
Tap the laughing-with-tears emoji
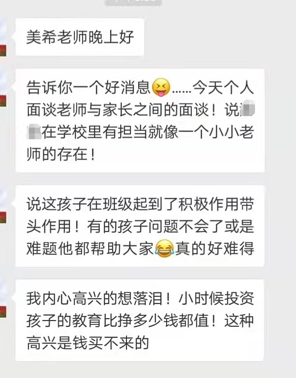coord(164,248)
